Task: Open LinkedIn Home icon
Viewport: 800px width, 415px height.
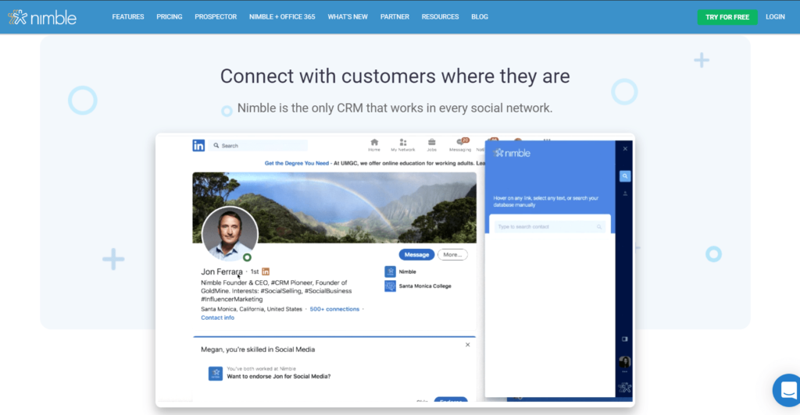Action: 374,145
